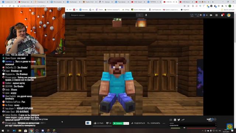Image resolution: width=236 pixels, height=133 pixels.
Task: Open the Chrome extensions puzzle icon
Action: tap(222, 6)
